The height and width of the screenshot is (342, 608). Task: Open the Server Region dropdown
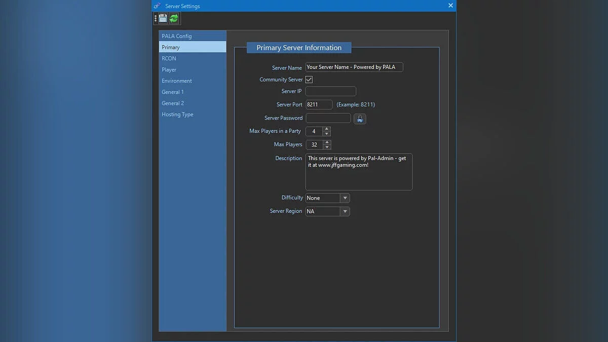click(345, 211)
